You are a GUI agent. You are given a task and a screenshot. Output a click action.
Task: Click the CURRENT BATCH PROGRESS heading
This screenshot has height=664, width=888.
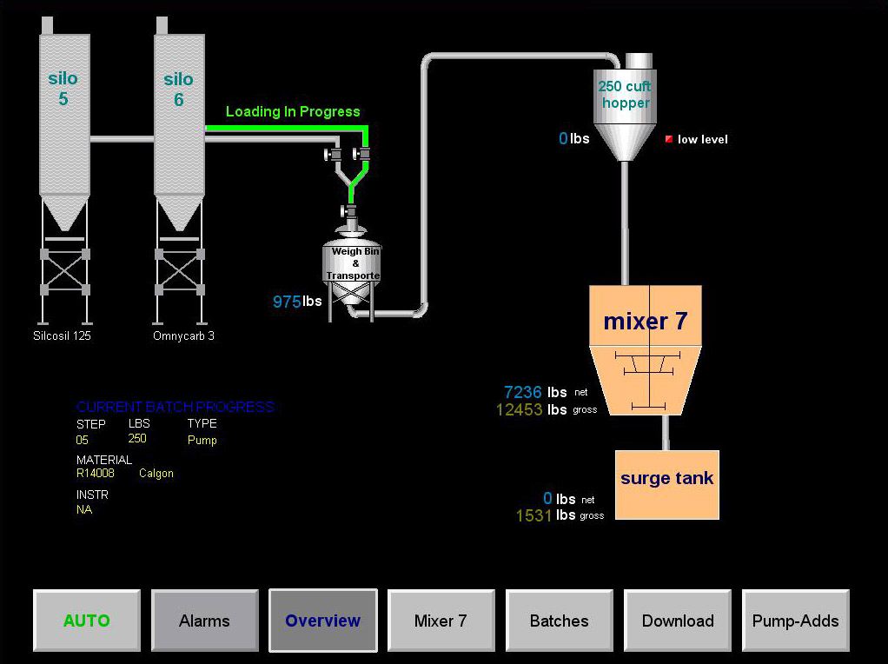click(x=175, y=407)
